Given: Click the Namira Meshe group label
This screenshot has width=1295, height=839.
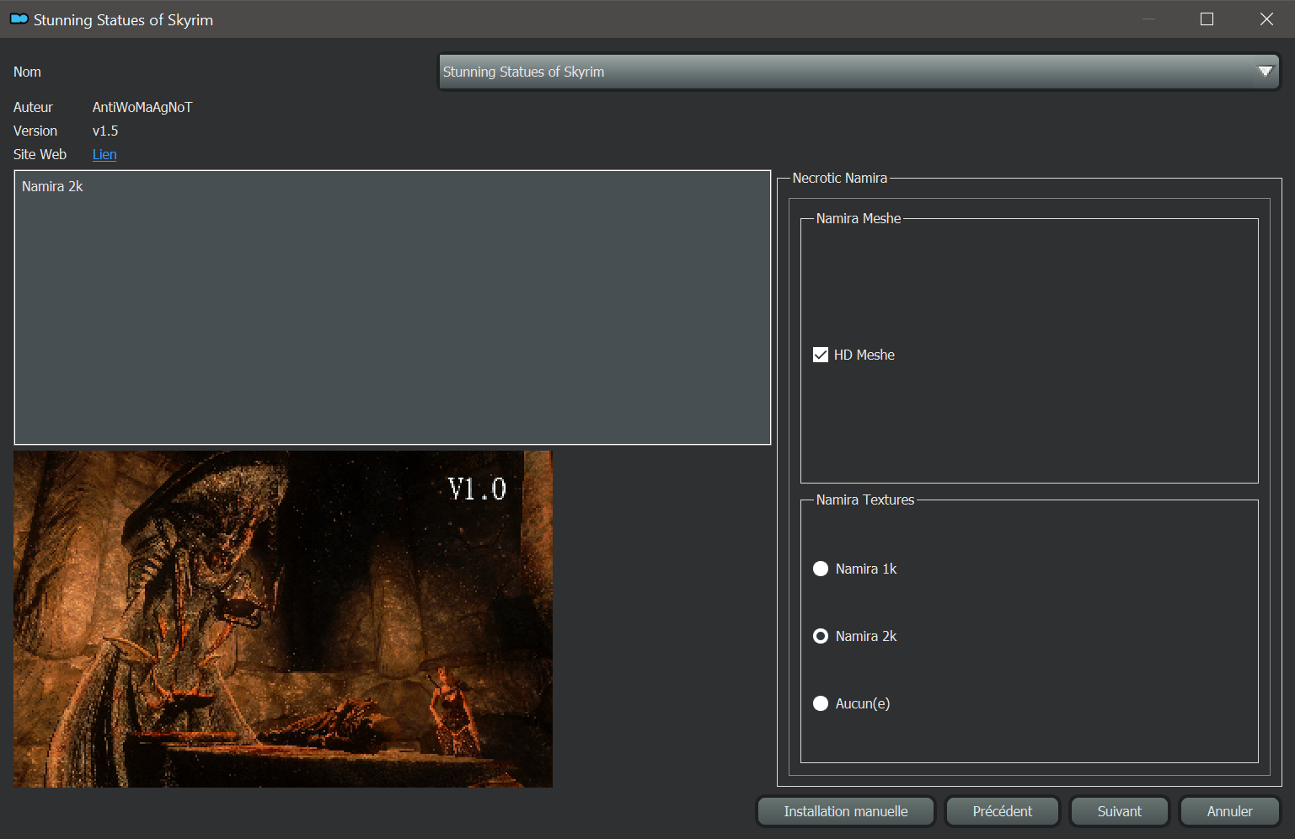Looking at the screenshot, I should 859,218.
